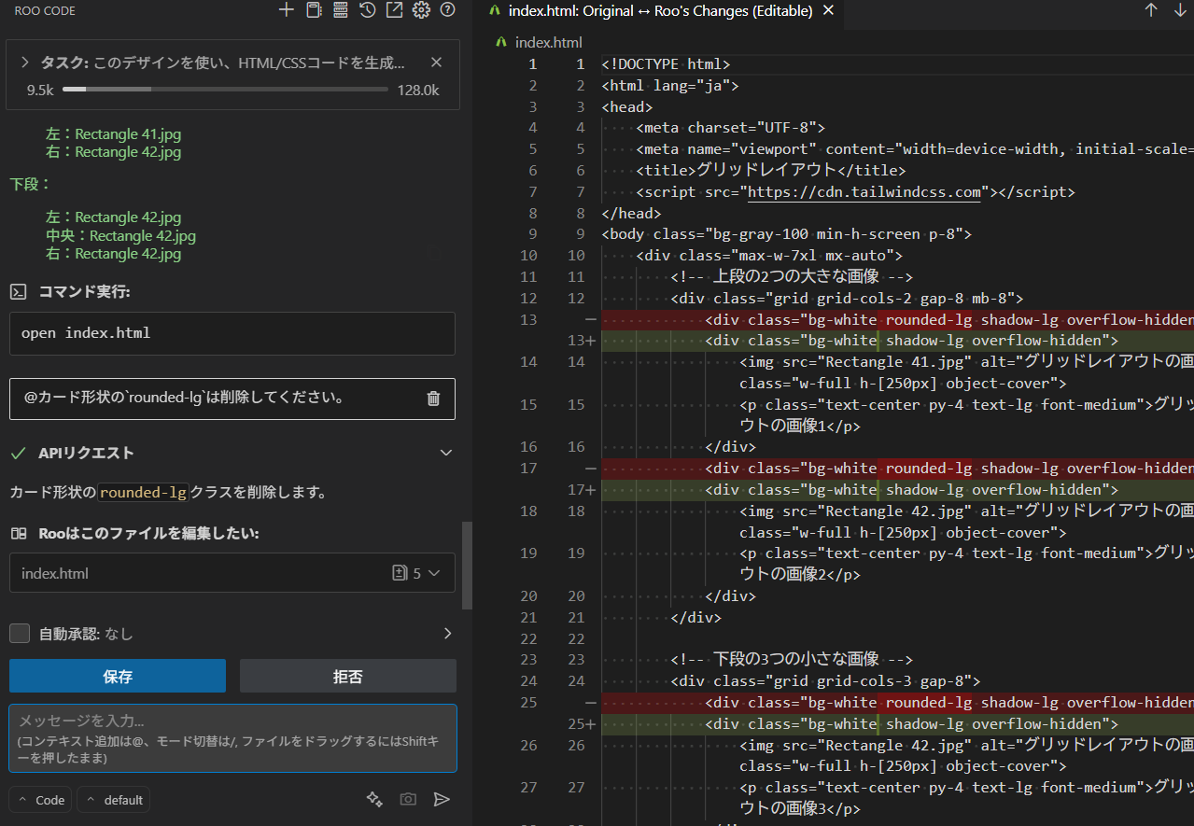Open the Roo Code help question icon
Image resolution: width=1194 pixels, height=826 pixels.
point(447,10)
